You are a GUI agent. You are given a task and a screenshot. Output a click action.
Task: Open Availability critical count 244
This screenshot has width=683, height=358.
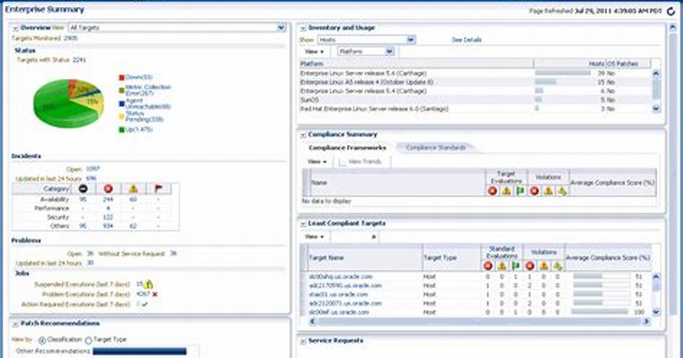tap(108, 199)
